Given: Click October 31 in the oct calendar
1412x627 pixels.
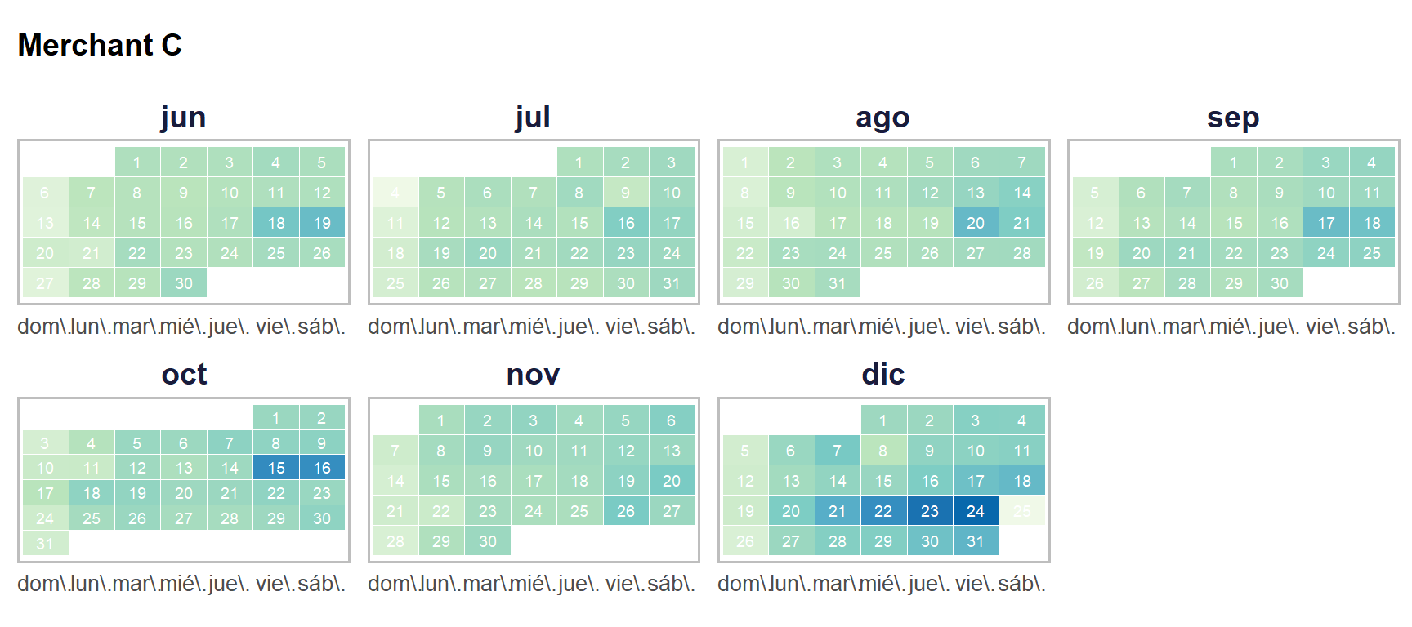Looking at the screenshot, I should tap(45, 544).
